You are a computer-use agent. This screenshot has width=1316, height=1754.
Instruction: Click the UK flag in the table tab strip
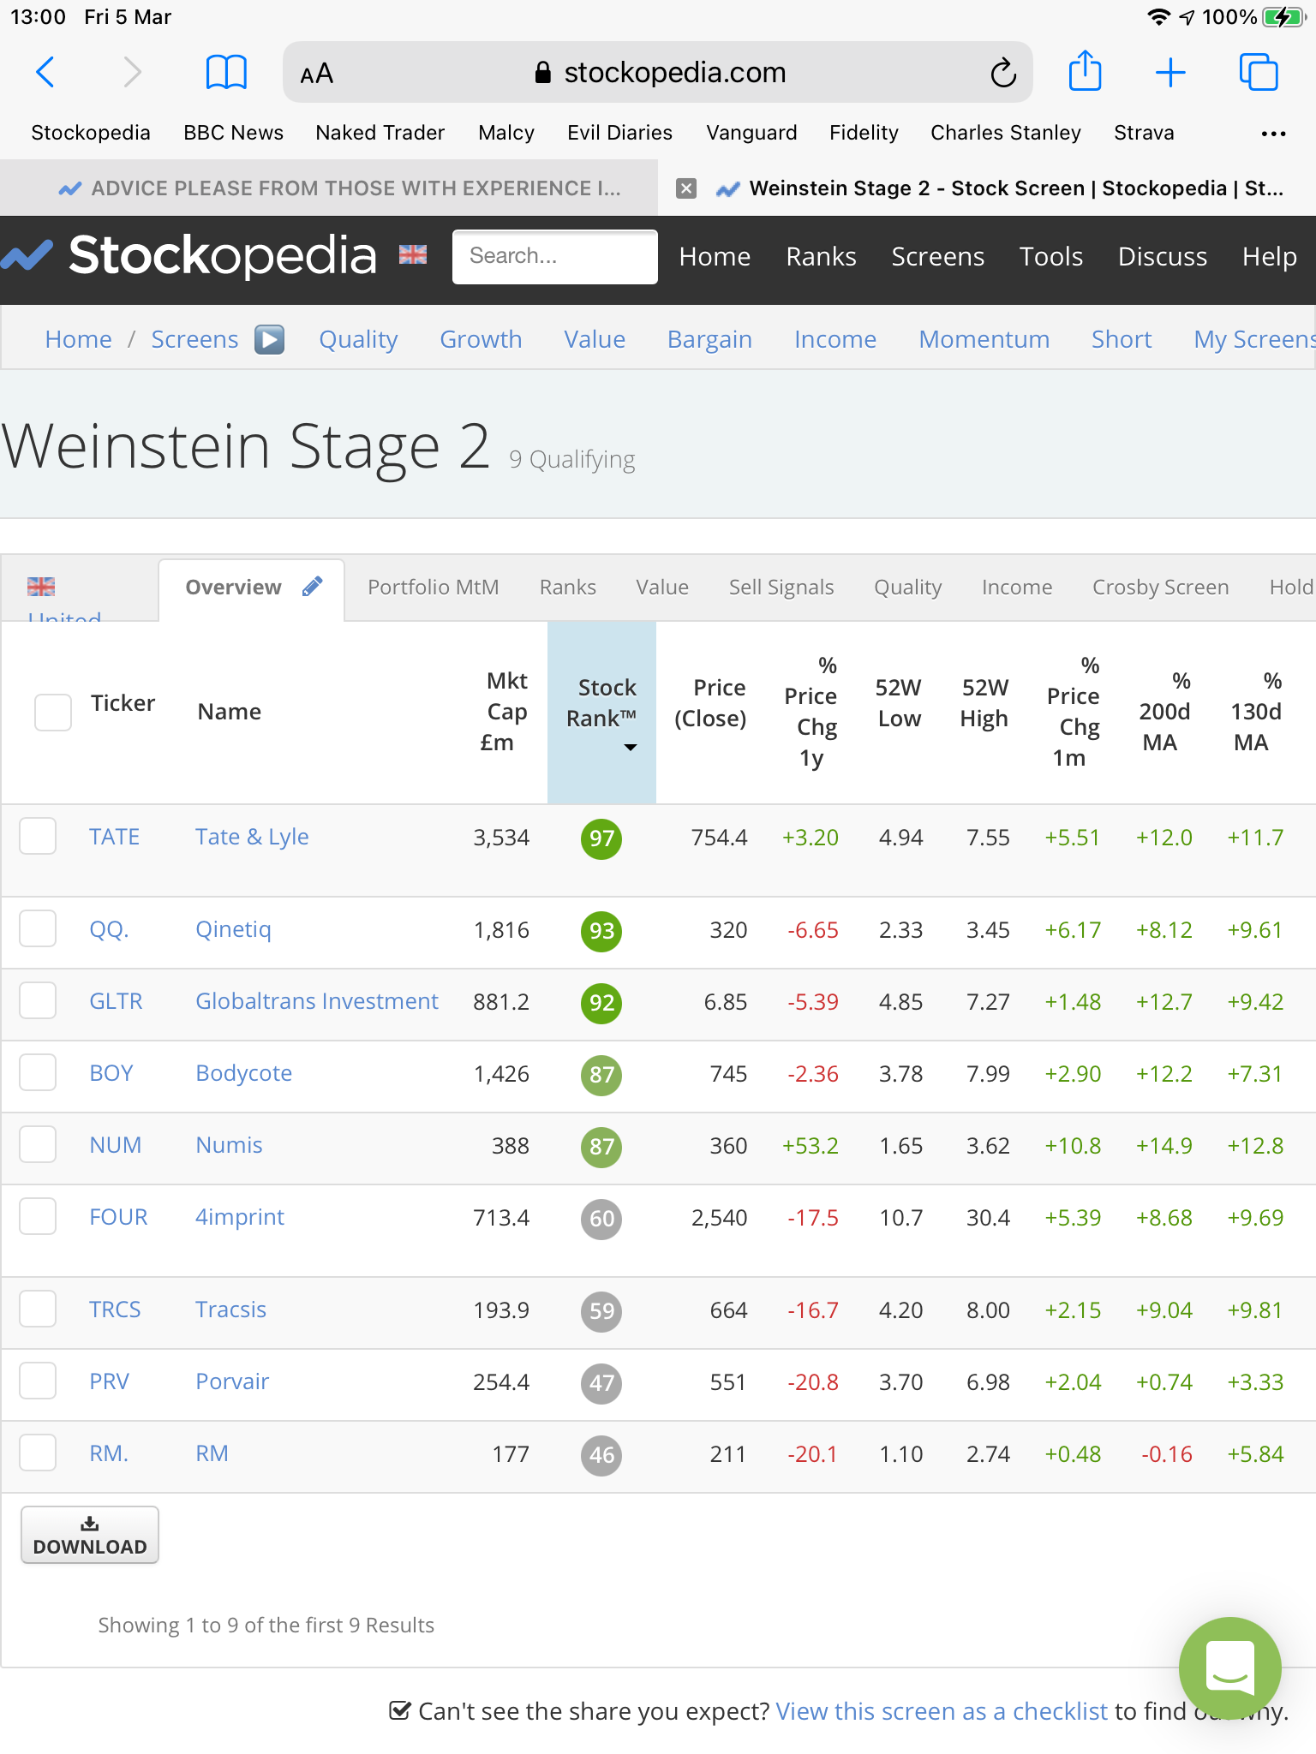(41, 587)
